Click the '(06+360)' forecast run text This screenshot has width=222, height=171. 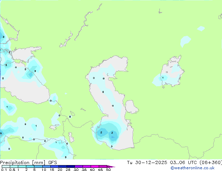click(211, 163)
